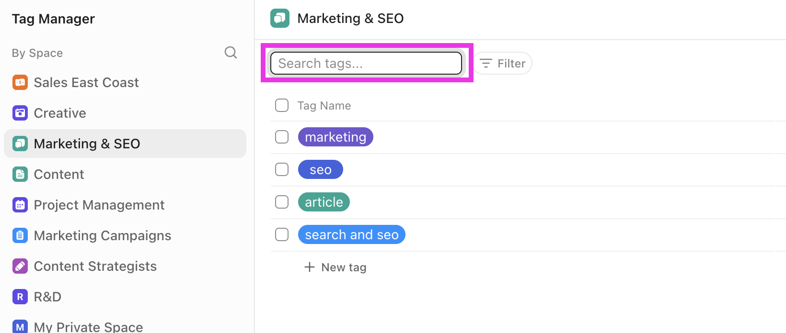
Task: Open Marketing & SEO space in sidebar
Action: coord(125,144)
